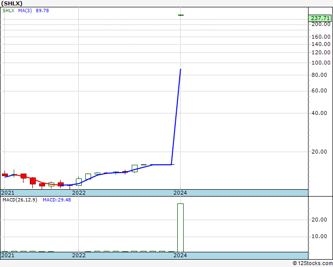This screenshot has height=267, width=333.
Task: Click the (SHLX) chart title
Action: point(12,3)
